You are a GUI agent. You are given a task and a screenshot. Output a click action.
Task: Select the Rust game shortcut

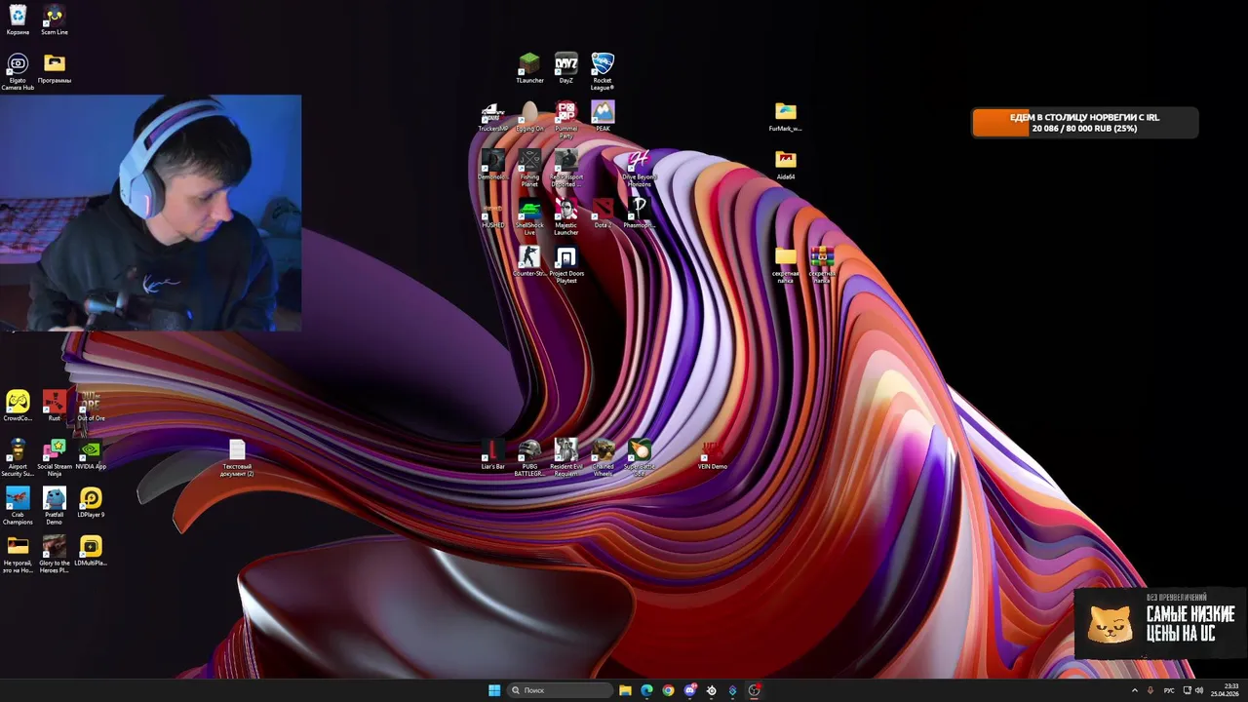[55, 406]
